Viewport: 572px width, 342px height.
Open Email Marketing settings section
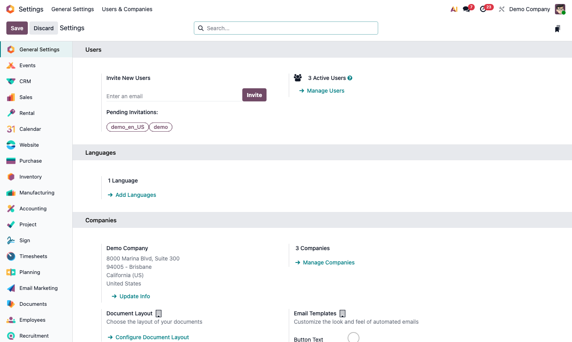click(x=38, y=288)
